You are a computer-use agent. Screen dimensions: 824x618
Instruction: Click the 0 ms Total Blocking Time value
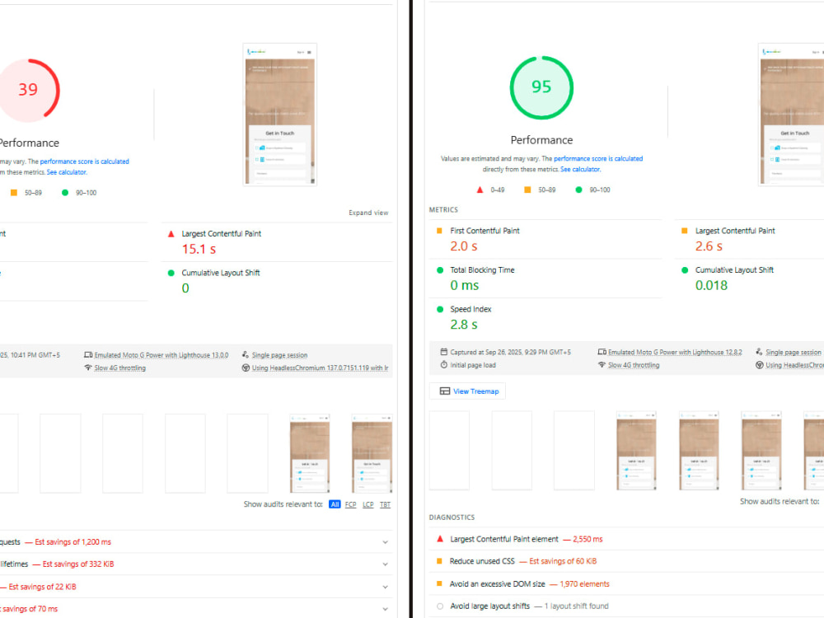465,285
